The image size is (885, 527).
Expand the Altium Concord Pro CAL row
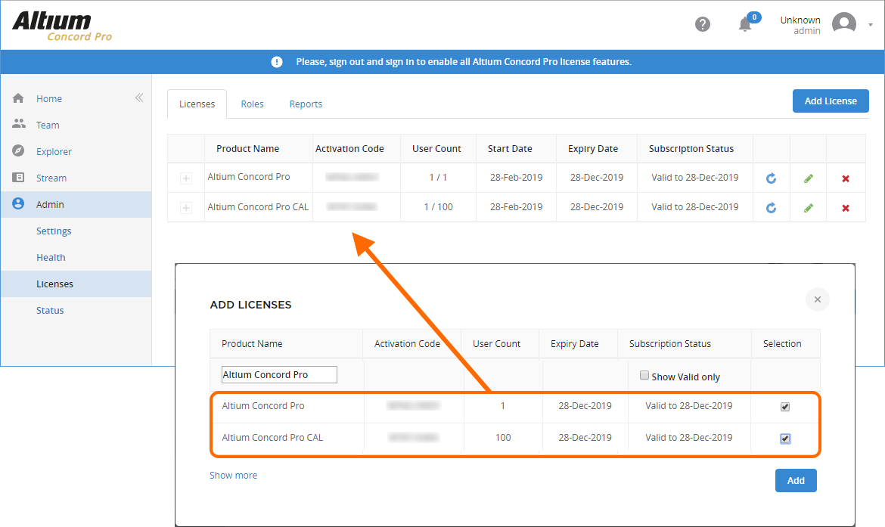pos(186,208)
